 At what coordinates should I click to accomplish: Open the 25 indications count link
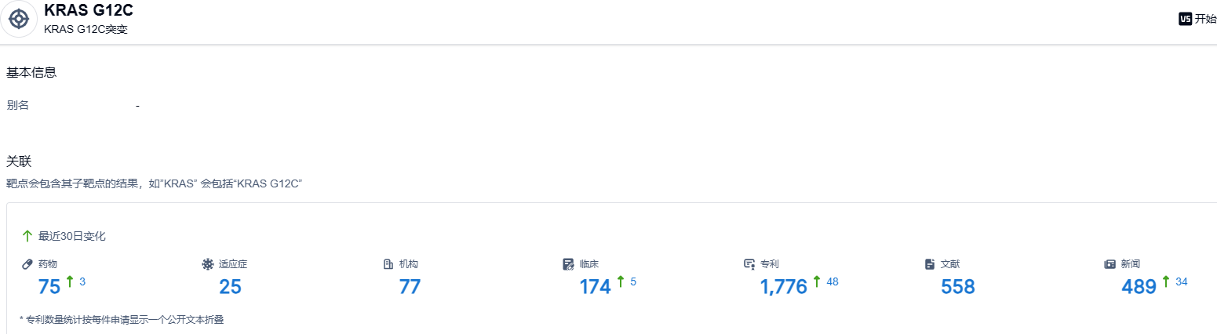coord(230,287)
